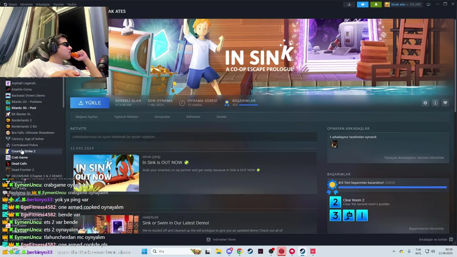457x257 pixels.
Task: Click the Burak ates profile avatar
Action: pyautogui.click(x=387, y=4)
